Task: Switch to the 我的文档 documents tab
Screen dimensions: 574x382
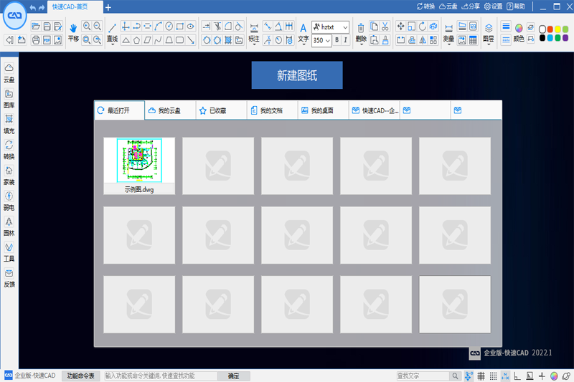Action: point(272,110)
